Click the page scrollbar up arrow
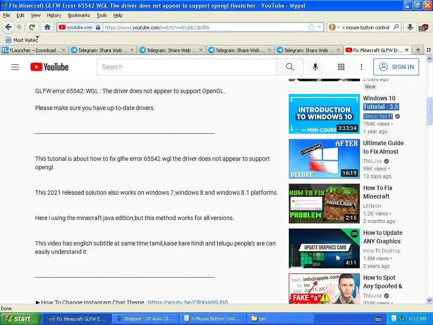Screen dimensions: 433x325 pos(430,58)
